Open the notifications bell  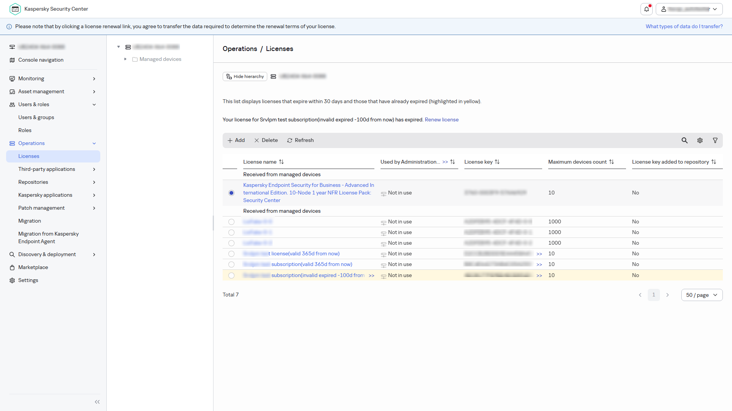647,9
